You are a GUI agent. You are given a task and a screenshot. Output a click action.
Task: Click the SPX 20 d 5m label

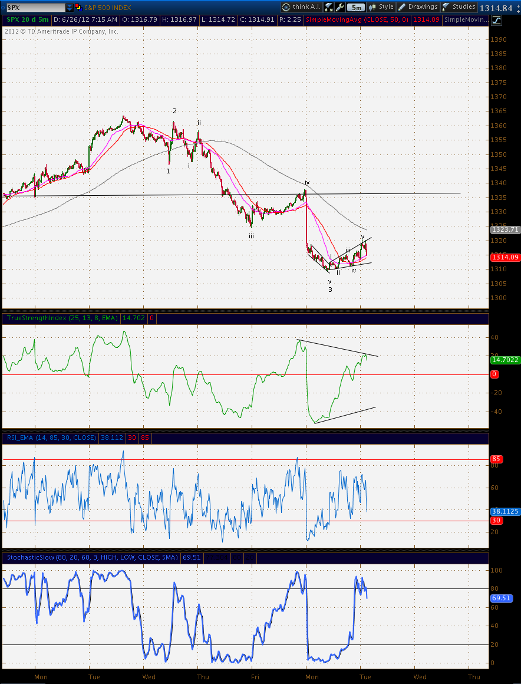[27, 19]
